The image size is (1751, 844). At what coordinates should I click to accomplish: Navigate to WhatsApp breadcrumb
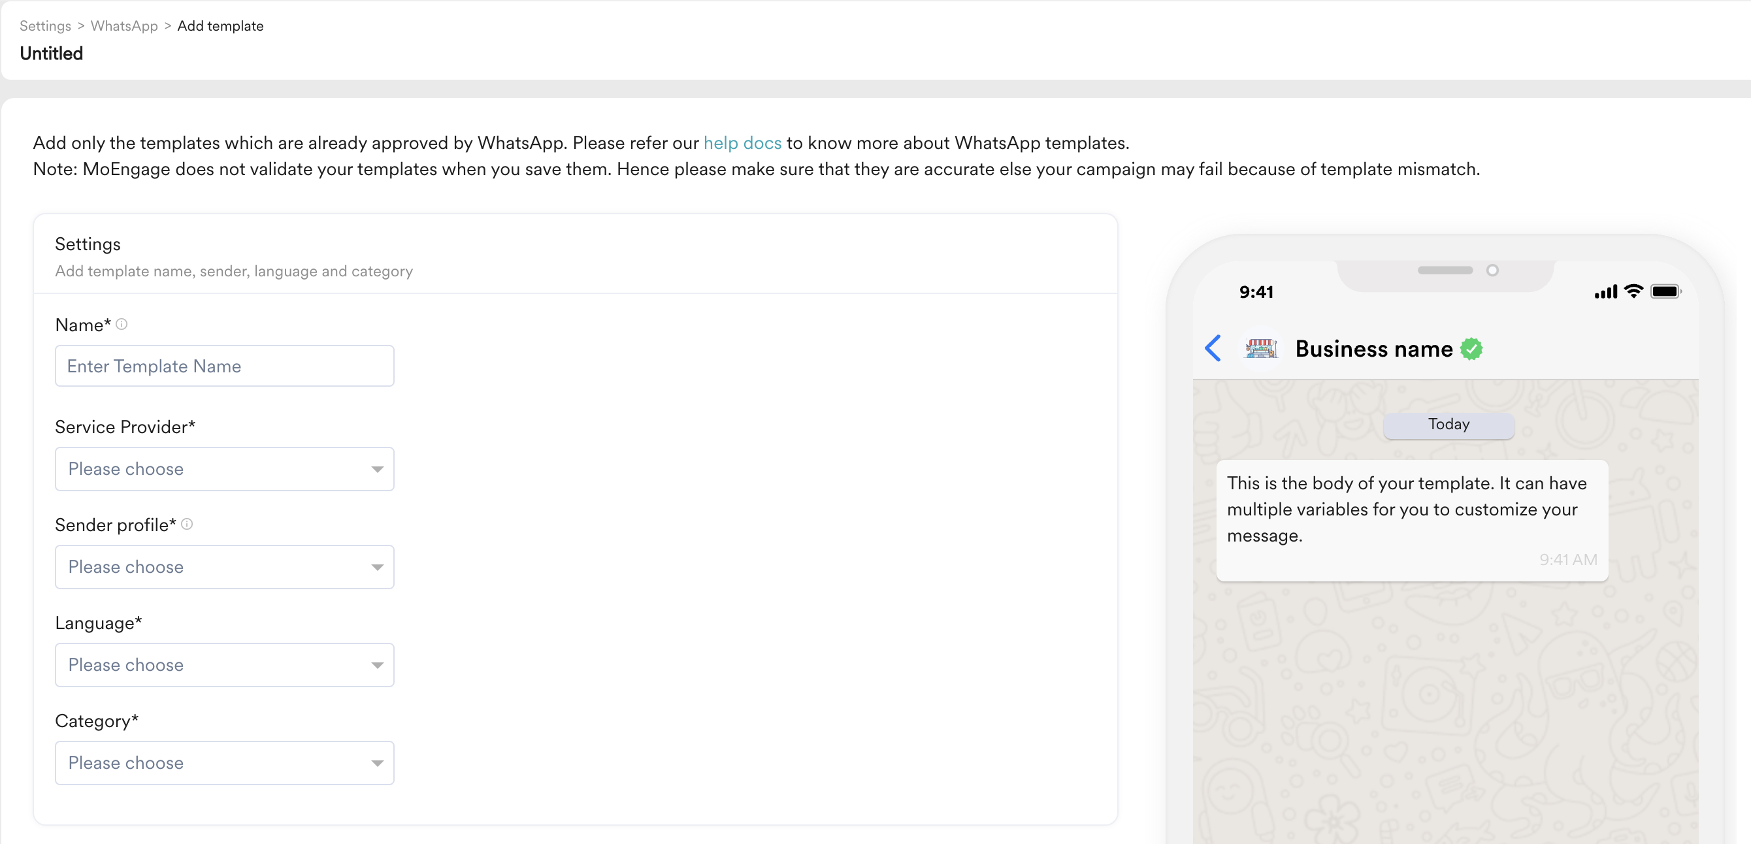(x=123, y=26)
